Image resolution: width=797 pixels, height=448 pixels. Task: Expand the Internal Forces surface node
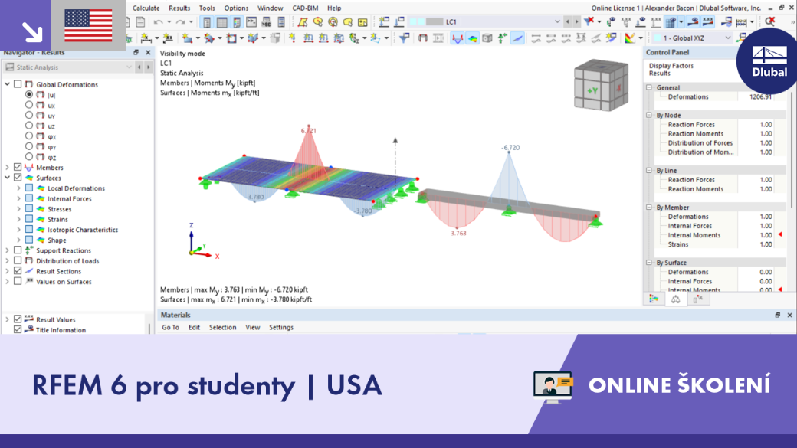click(x=19, y=198)
